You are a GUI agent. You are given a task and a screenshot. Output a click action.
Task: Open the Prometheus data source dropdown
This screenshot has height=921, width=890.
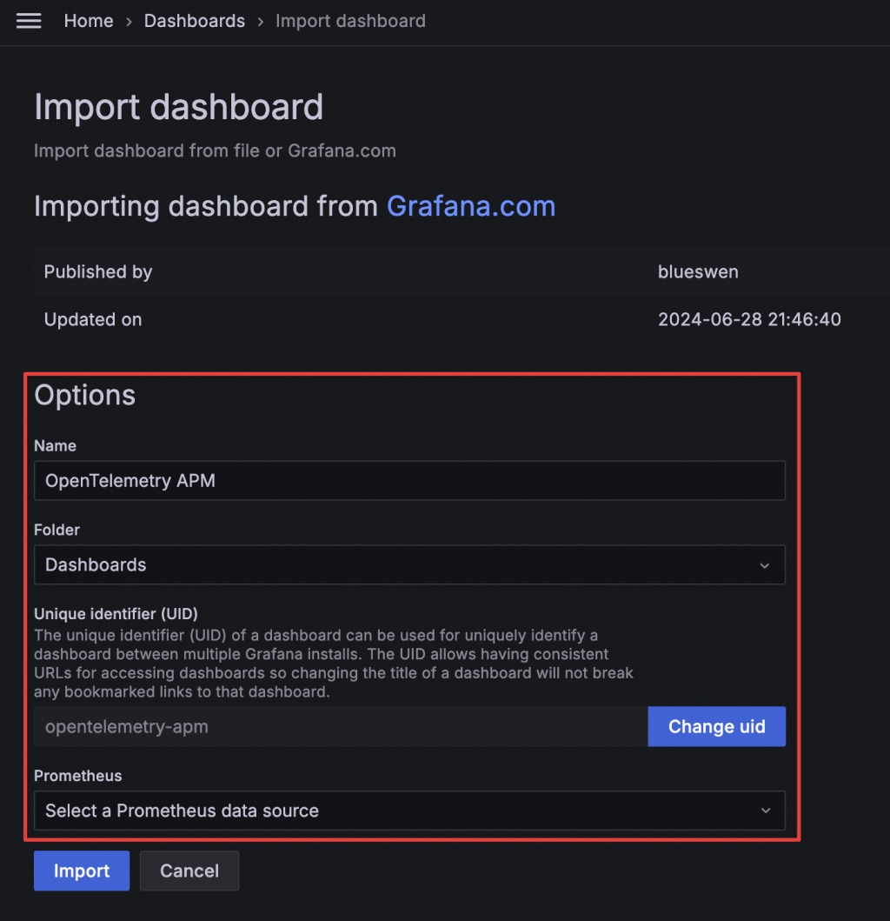pos(409,811)
